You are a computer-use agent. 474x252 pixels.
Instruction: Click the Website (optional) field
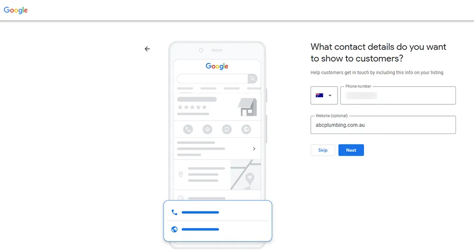click(383, 125)
